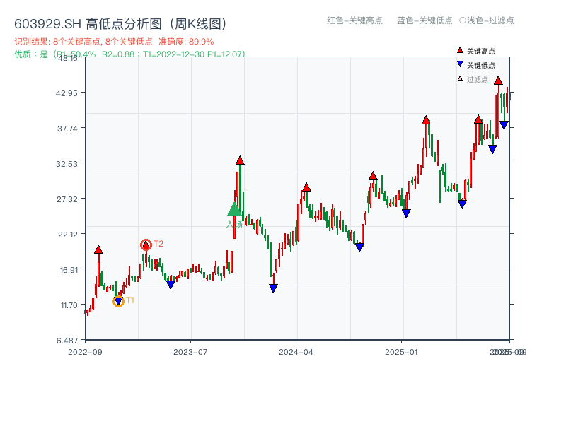Viewport: 566px width, 424px height.
Task: Select the red key-high marker just after 2025-01
Action: [x=426, y=120]
